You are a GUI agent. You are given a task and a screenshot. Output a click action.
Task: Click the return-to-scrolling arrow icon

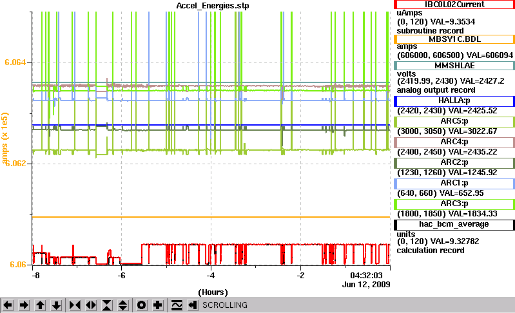click(193, 305)
